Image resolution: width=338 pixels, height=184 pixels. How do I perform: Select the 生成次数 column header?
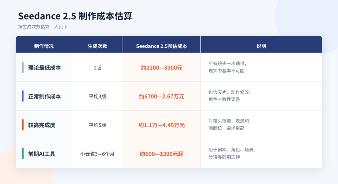point(97,46)
